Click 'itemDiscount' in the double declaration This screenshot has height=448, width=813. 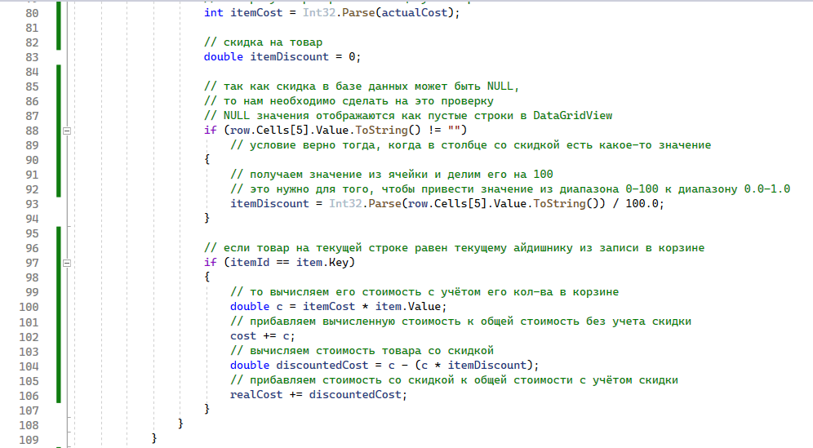coord(289,56)
